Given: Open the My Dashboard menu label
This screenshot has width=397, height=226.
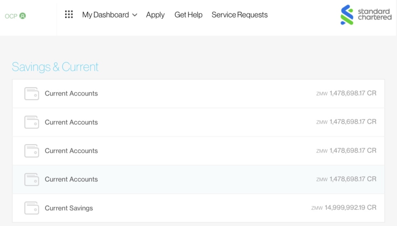Looking at the screenshot, I should coord(105,15).
